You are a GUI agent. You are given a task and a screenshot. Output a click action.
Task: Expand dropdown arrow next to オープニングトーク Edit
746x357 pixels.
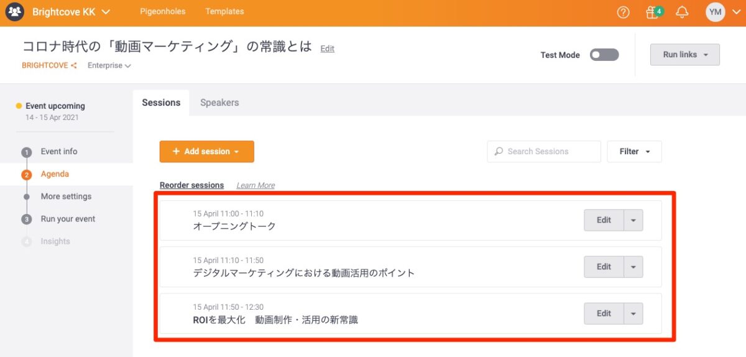(633, 220)
